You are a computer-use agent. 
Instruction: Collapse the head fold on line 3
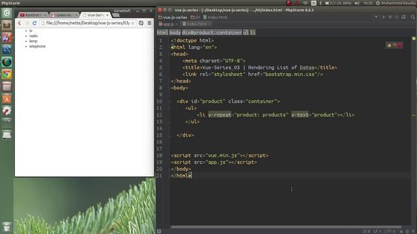pos(169,54)
